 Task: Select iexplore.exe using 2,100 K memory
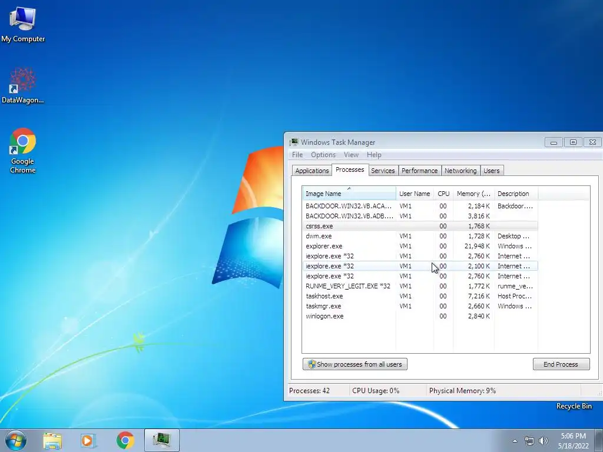[420, 266]
